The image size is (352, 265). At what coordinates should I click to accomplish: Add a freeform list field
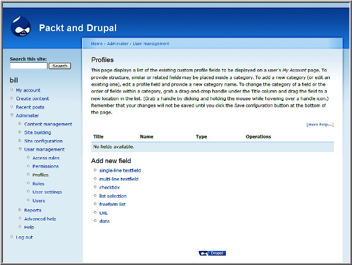coord(113,204)
